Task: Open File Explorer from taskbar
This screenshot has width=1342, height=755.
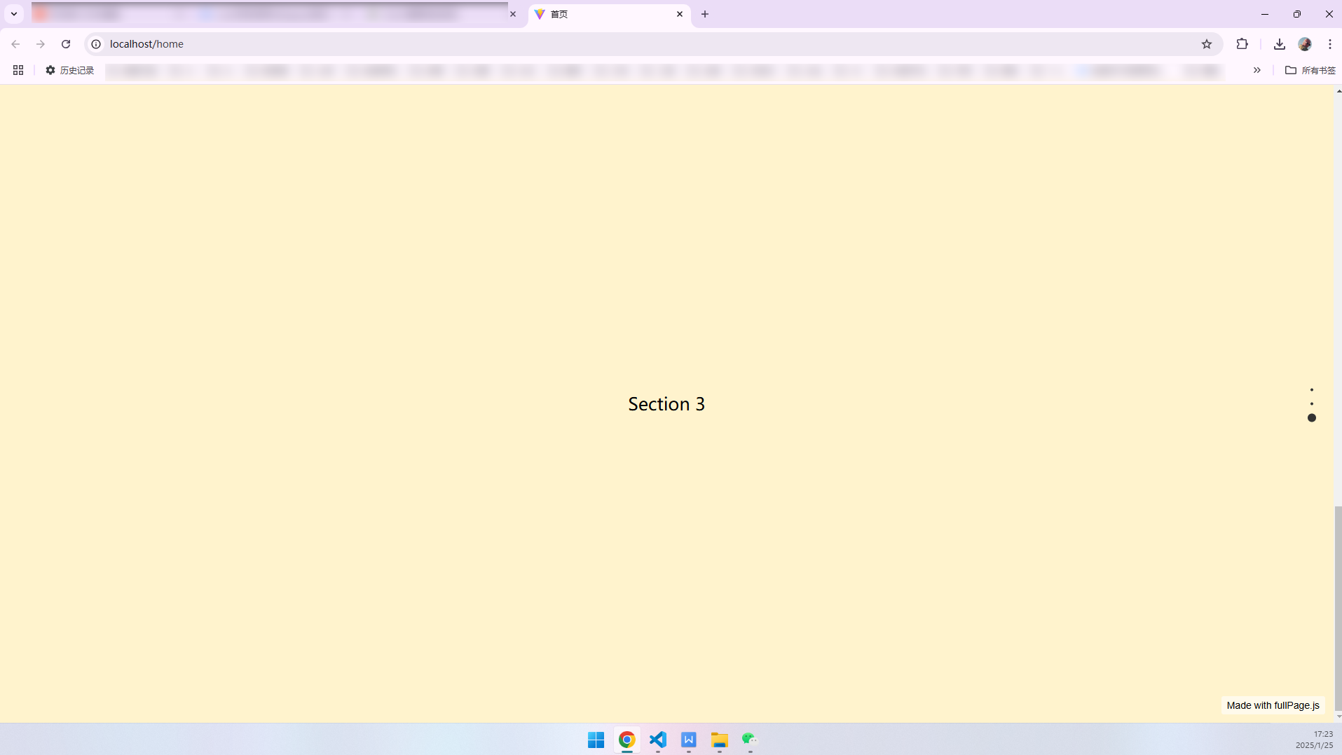Action: 720,740
